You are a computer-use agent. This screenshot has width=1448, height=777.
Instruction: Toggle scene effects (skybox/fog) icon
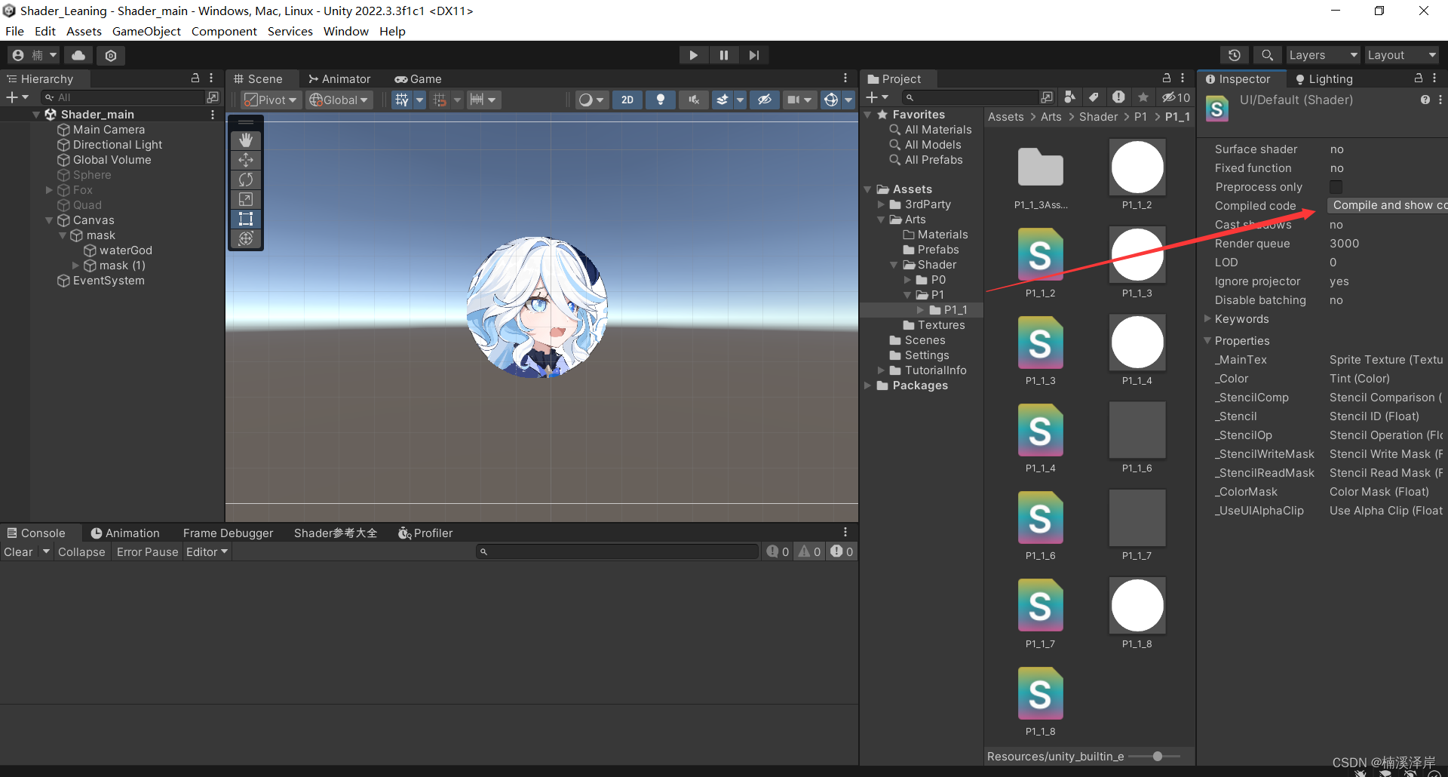coord(722,100)
